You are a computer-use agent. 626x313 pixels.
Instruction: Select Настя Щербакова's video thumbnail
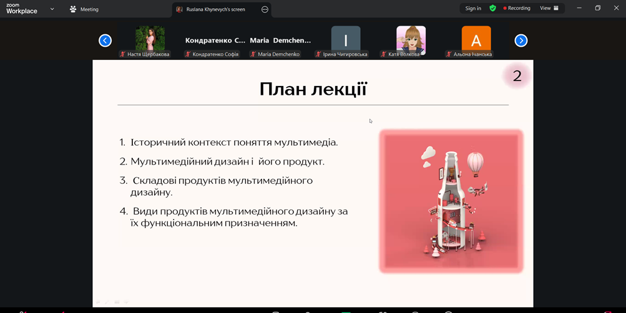point(150,39)
